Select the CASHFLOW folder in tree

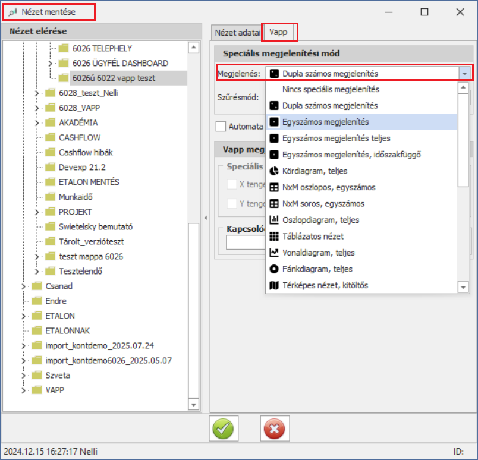point(79,137)
